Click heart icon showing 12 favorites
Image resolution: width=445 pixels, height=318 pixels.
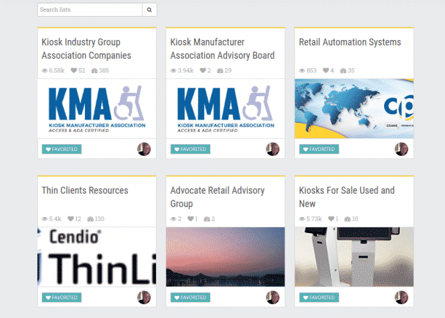(x=71, y=218)
